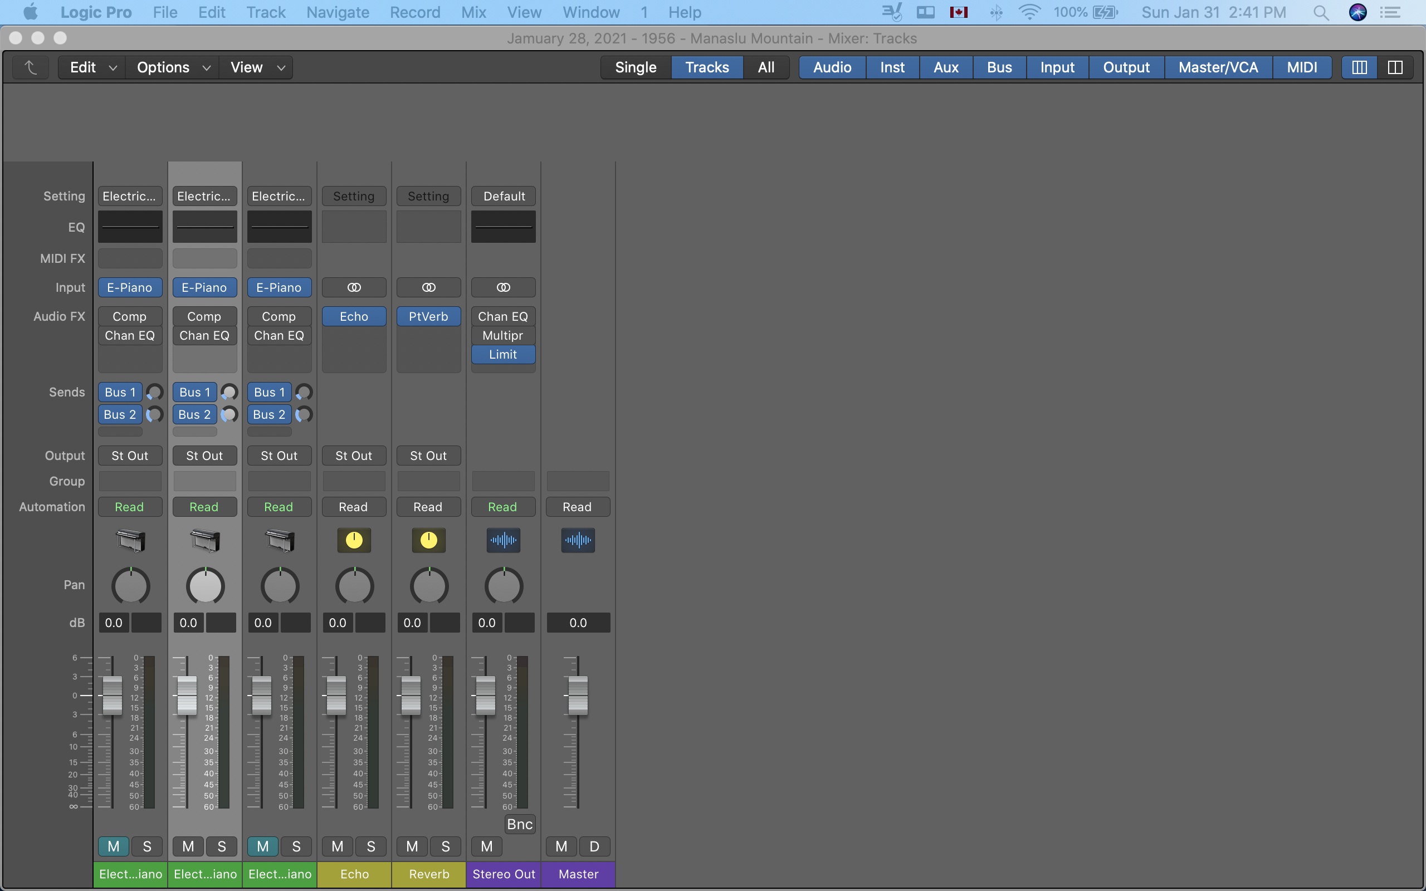Viewport: 1426px width, 891px height.
Task: Click the stereo format icon on Stereo Out input slot
Action: tap(503, 287)
